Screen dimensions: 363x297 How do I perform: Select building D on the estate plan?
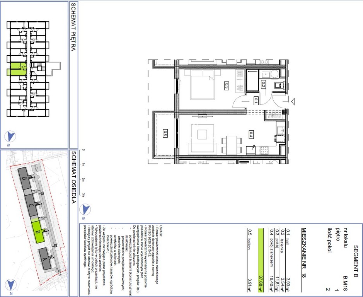tap(24, 178)
